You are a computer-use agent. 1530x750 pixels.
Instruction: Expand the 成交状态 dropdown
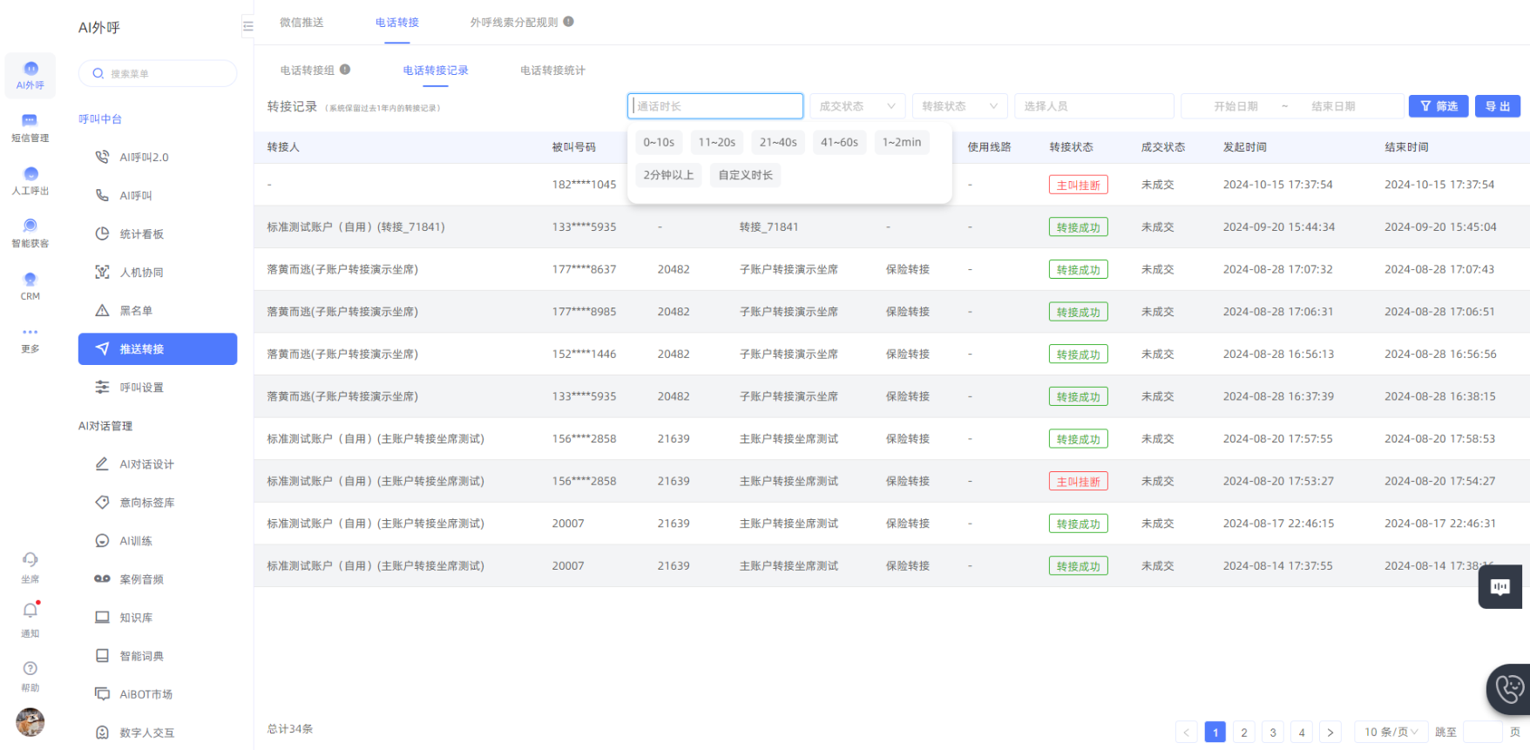(857, 106)
